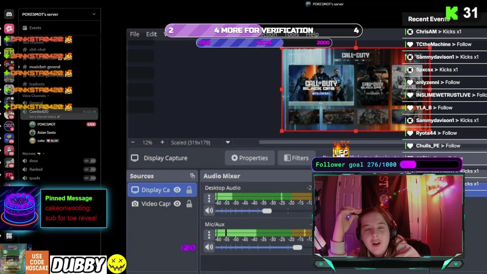Open Mic/Aux three-dot options menu
This screenshot has width=487, height=274.
click(209, 235)
